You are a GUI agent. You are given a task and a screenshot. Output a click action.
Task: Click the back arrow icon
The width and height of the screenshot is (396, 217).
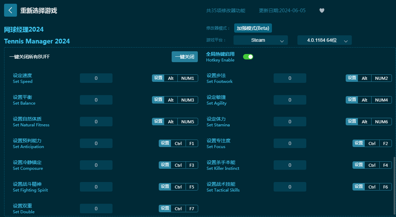[x=10, y=10]
